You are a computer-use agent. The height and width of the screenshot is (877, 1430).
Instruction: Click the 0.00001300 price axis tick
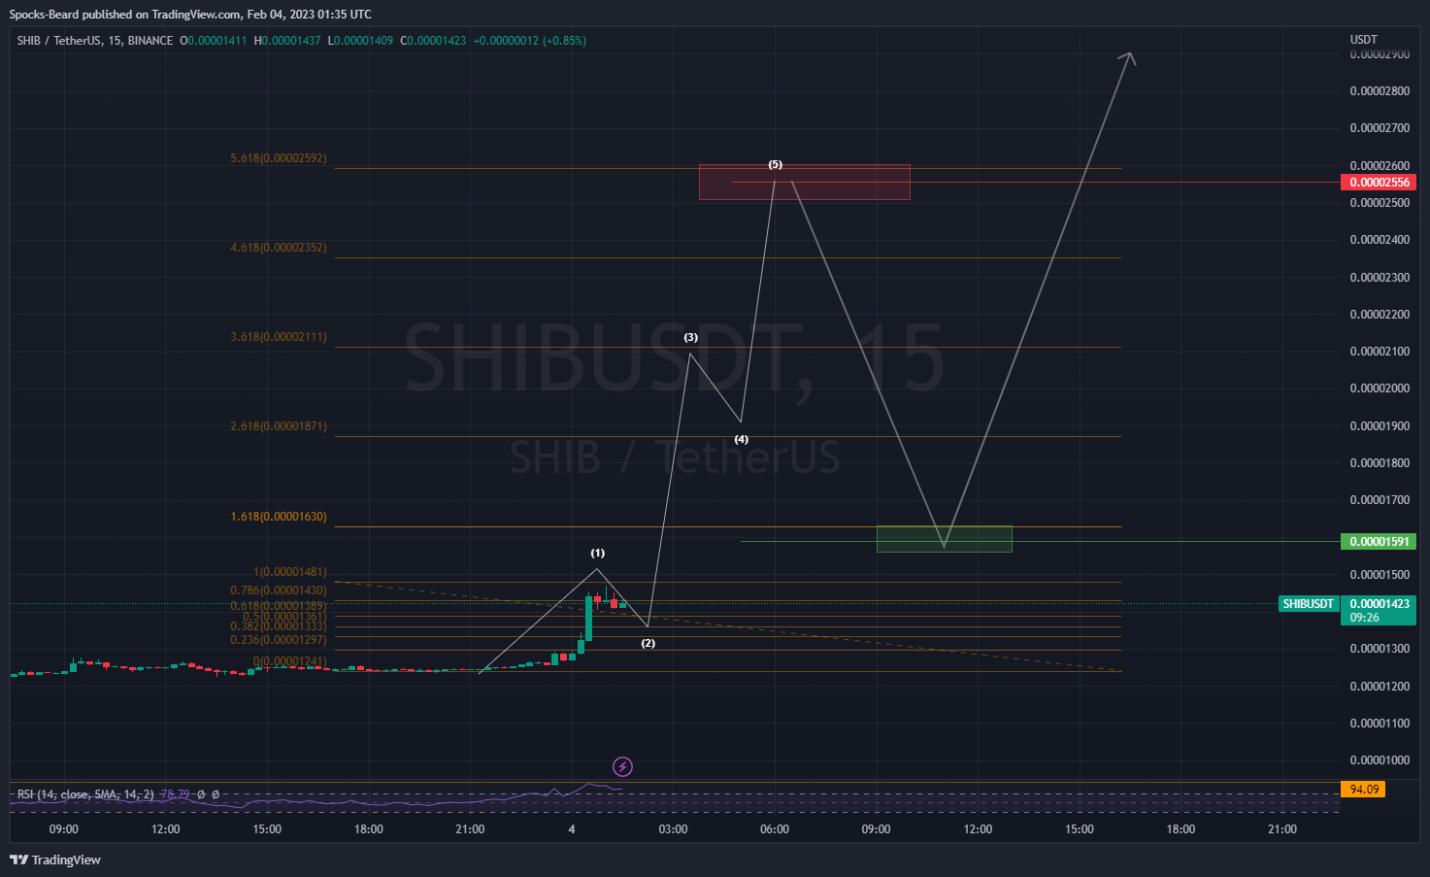click(x=1380, y=649)
